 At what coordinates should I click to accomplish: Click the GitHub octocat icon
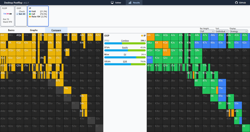[236, 2]
